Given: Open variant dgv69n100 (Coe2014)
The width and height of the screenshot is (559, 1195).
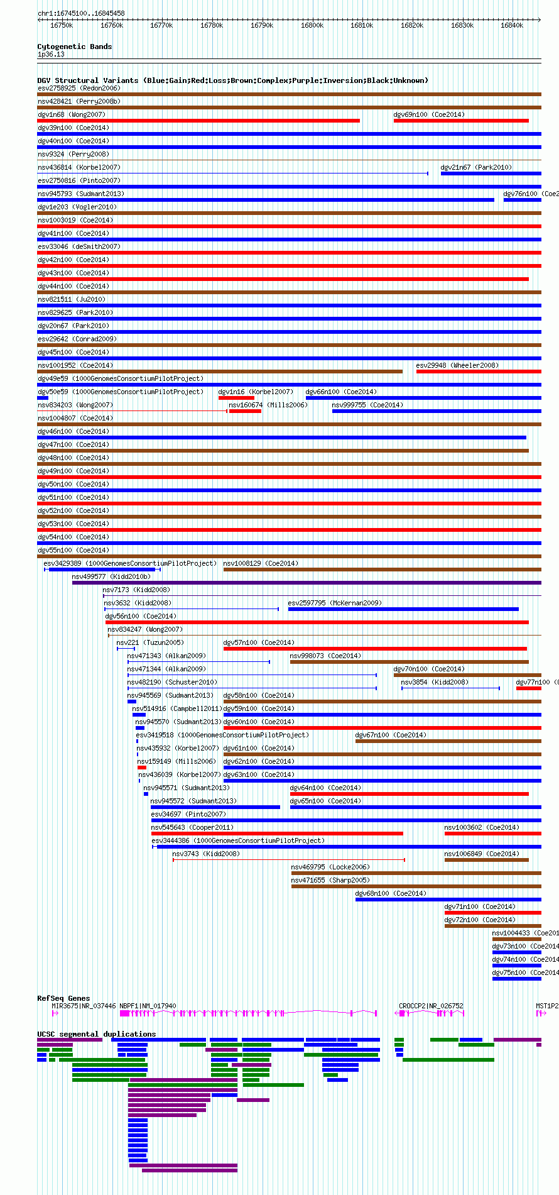Looking at the screenshot, I should point(430,114).
